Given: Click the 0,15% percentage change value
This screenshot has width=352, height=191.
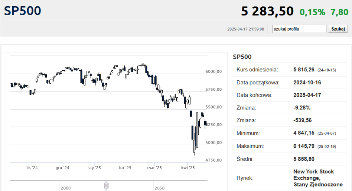Looking at the screenshot, I should tap(312, 12).
